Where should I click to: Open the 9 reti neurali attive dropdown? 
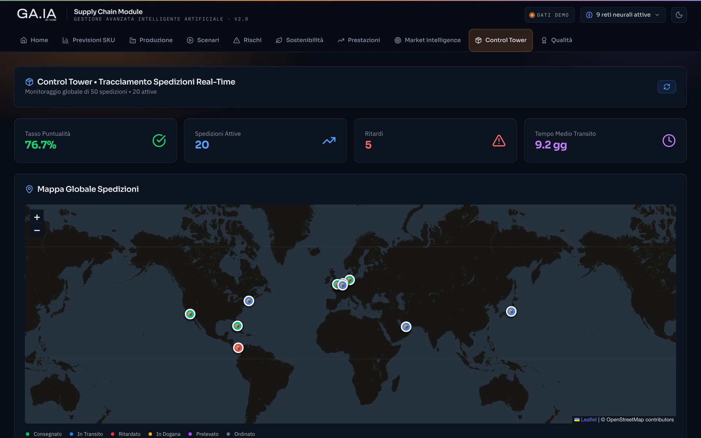point(623,15)
